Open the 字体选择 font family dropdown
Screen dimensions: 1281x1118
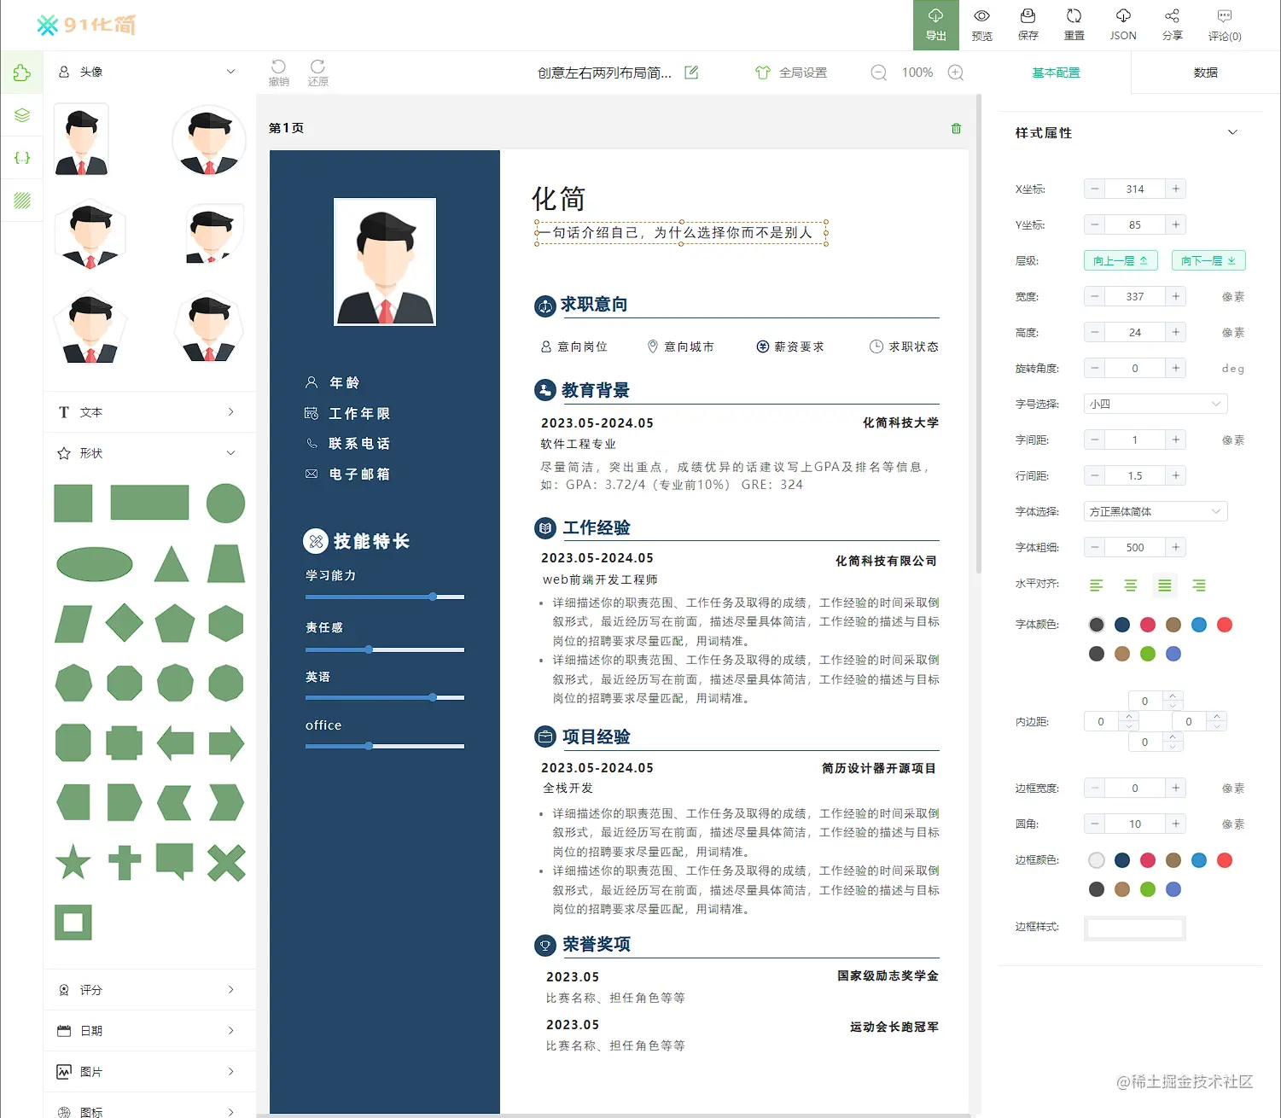point(1155,510)
